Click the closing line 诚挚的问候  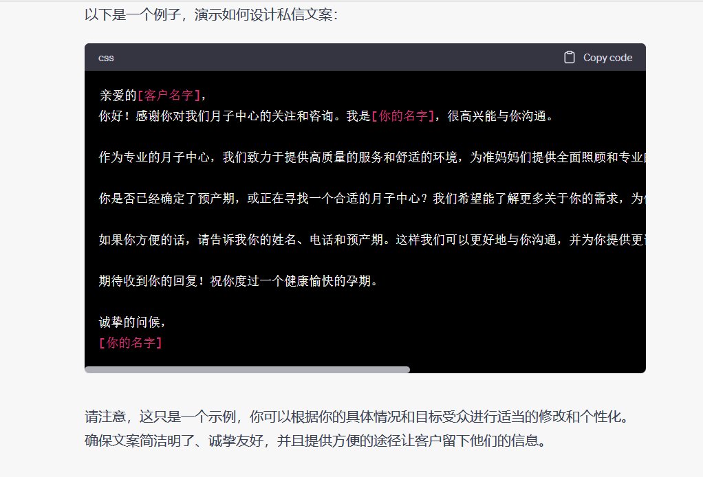[x=132, y=322]
